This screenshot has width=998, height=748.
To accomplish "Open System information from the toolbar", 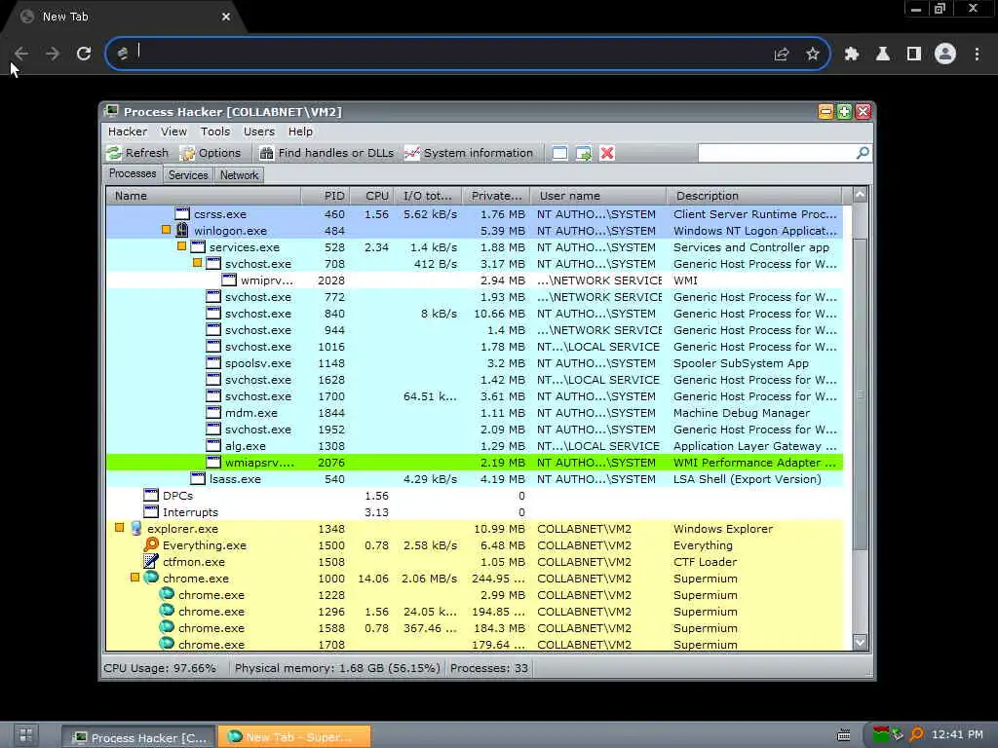I will coord(469,153).
